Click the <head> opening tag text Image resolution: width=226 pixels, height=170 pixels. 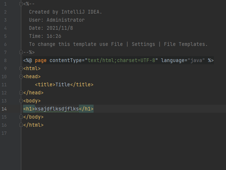[32, 77]
